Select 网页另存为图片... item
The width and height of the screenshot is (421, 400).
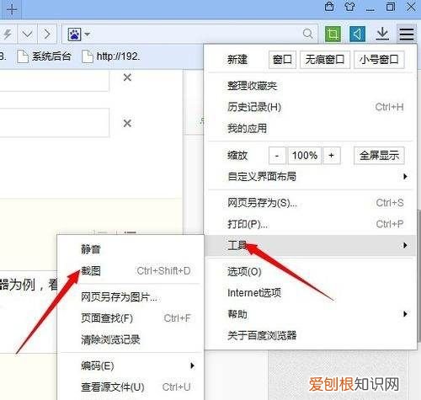(x=131, y=297)
